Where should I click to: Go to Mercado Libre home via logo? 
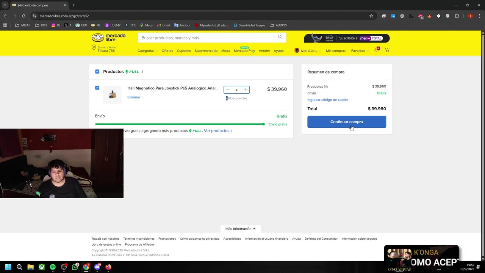[108, 38]
